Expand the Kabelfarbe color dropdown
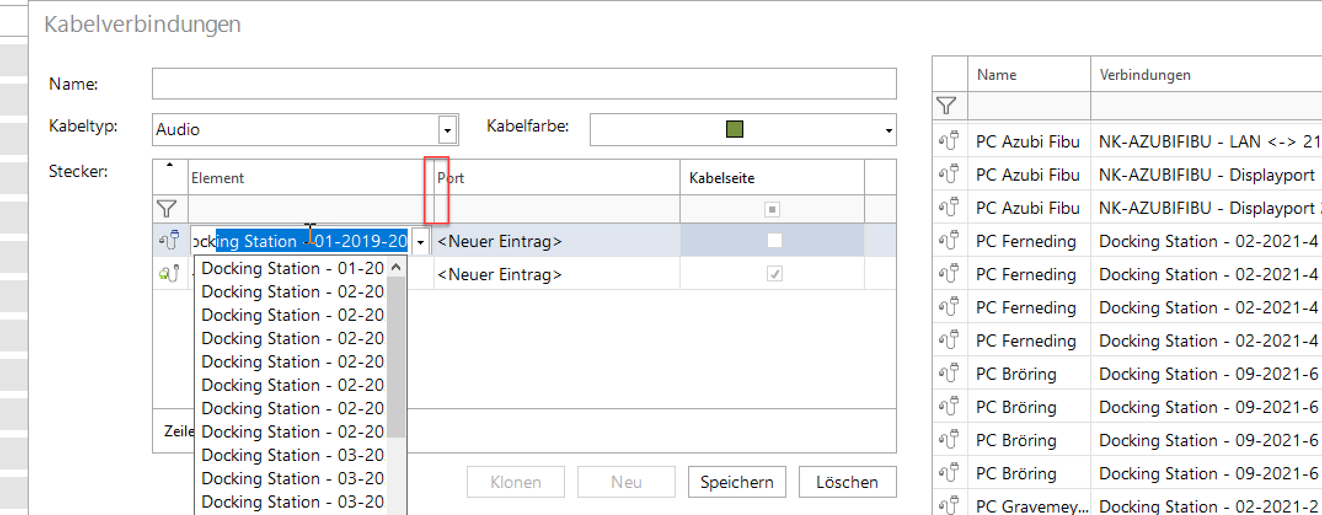 (889, 130)
